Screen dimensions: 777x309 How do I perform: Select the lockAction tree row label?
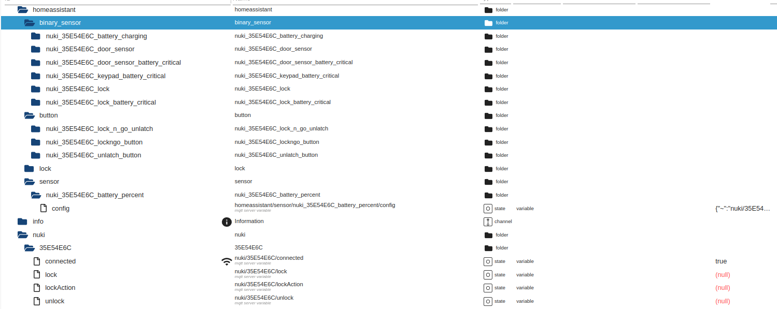click(61, 288)
